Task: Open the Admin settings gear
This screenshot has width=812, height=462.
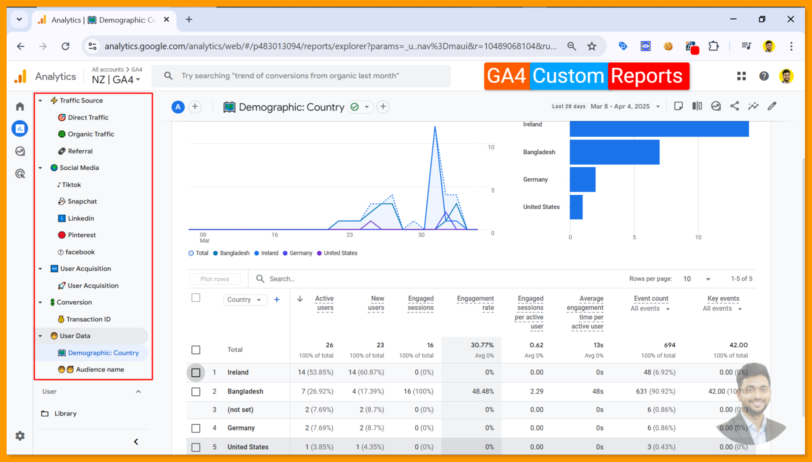Action: [20, 436]
